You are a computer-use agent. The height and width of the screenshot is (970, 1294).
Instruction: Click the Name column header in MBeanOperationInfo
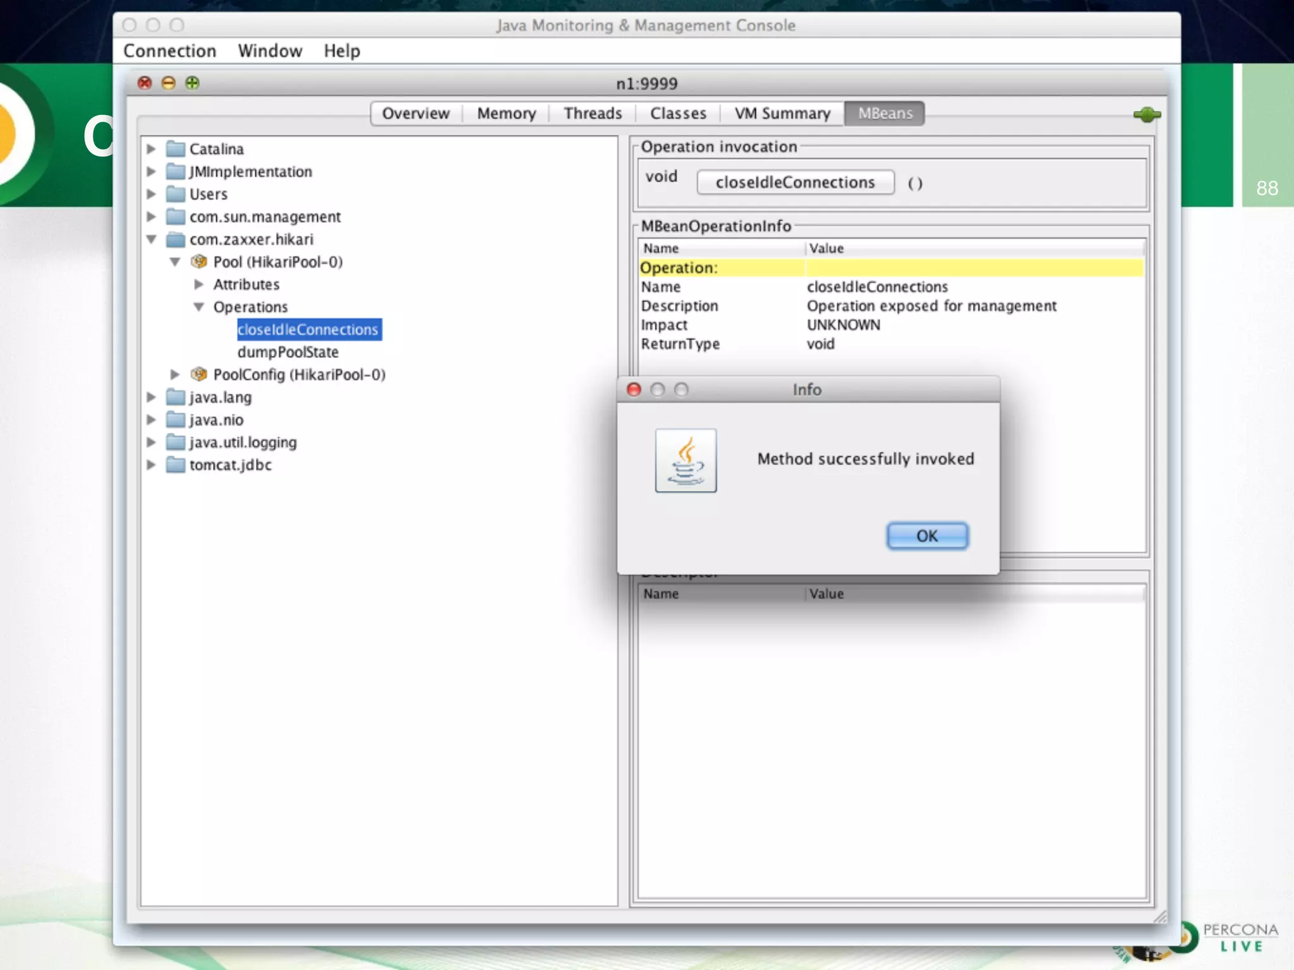[722, 248]
